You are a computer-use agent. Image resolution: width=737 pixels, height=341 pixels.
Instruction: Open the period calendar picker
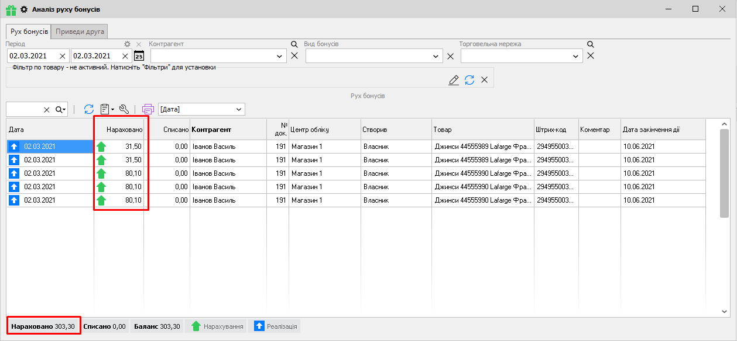click(x=139, y=56)
